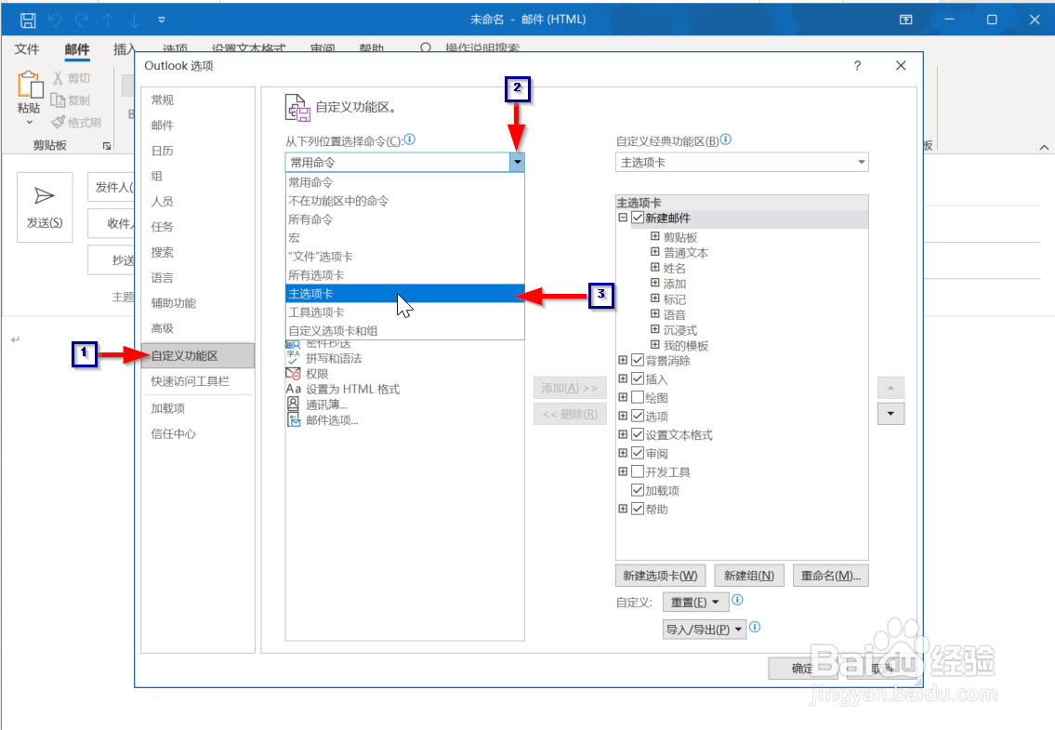Choose 自定义选项卡和组 in the list

coord(404,331)
